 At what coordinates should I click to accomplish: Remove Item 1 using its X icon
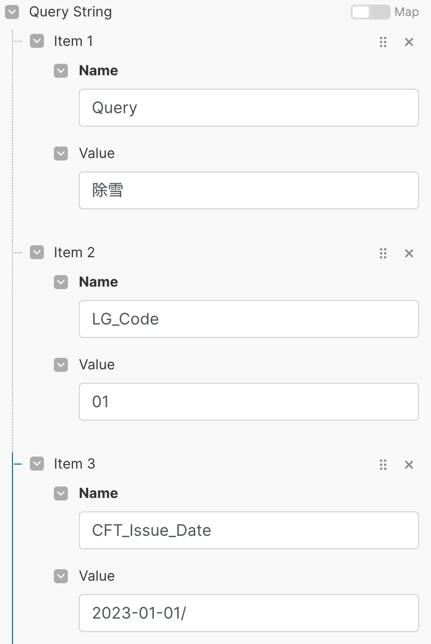coord(409,42)
